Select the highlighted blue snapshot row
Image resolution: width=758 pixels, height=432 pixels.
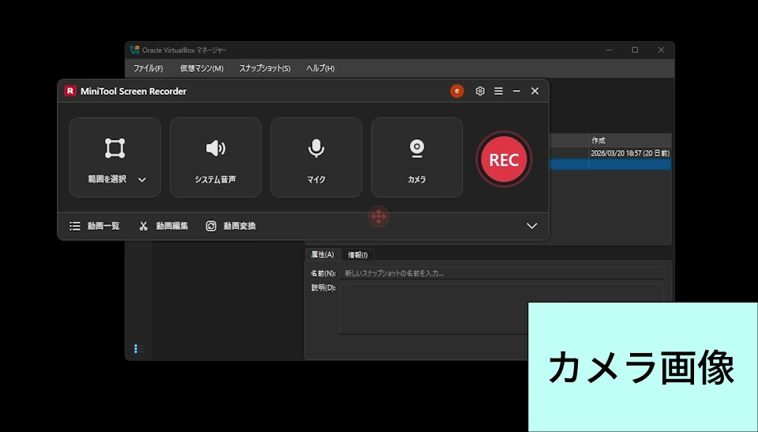click(x=610, y=164)
